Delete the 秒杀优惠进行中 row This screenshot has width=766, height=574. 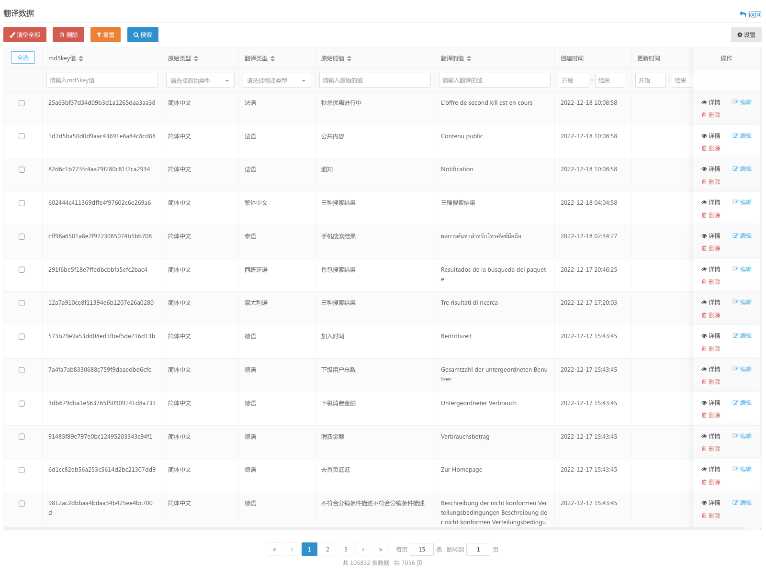coord(711,115)
